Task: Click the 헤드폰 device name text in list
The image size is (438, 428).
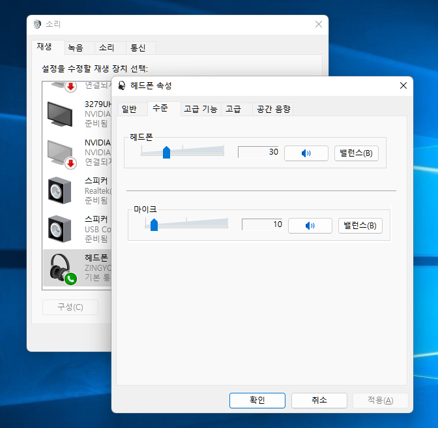Action: click(96, 258)
